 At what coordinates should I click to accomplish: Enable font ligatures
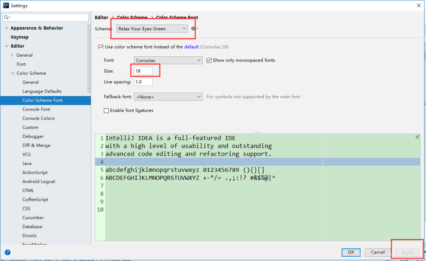106,111
